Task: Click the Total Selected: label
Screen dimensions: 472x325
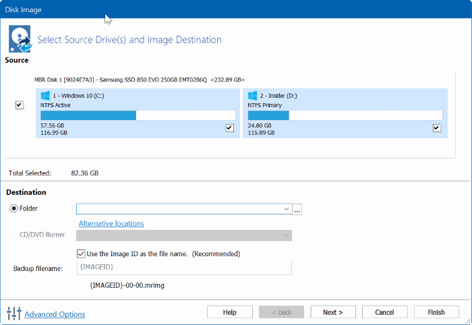Action: click(x=30, y=173)
